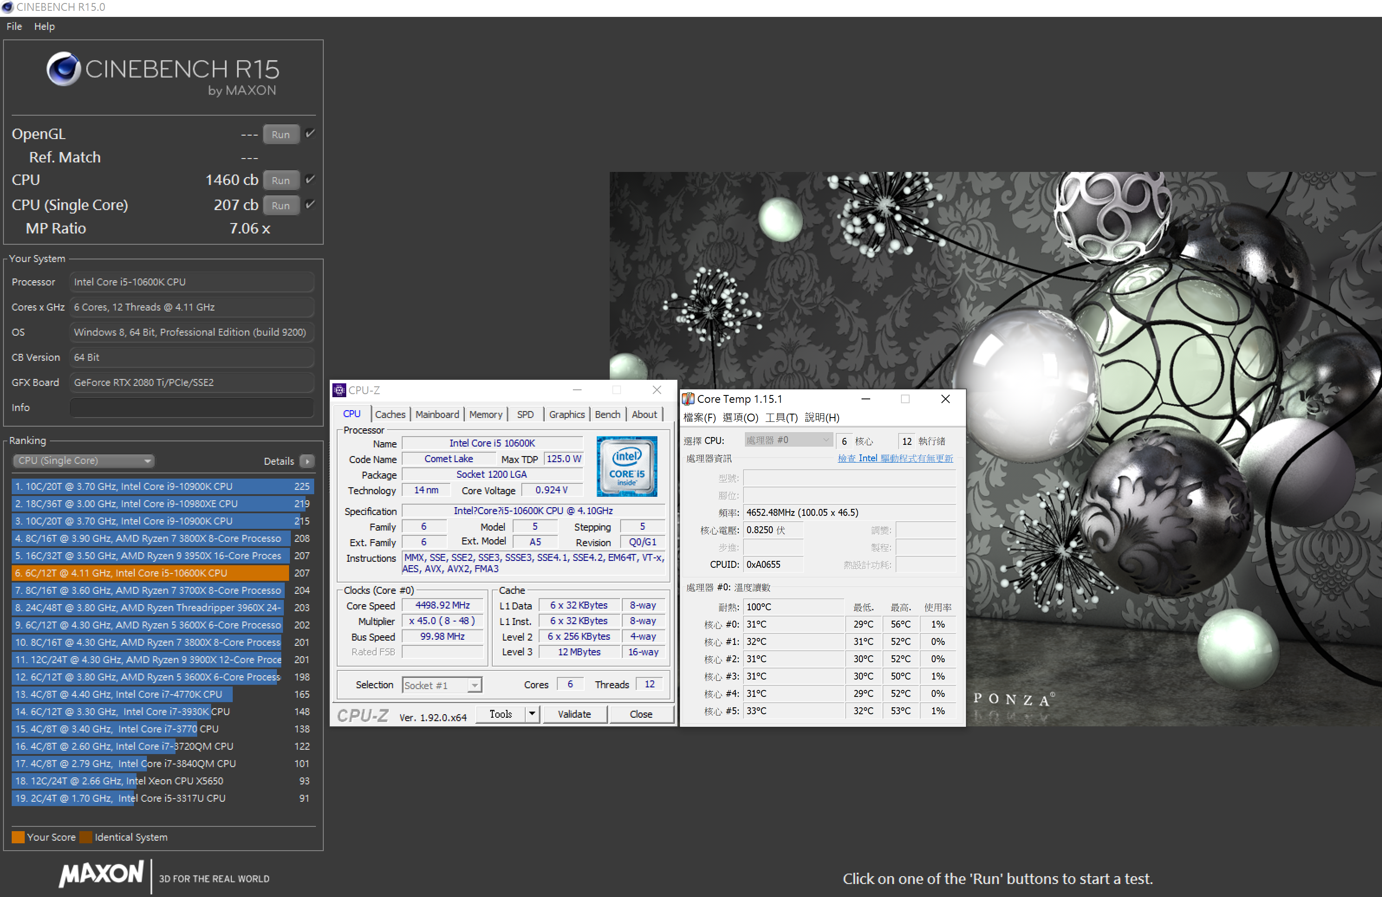
Task: Click the Intel Core i5 logo in CPU-Z
Action: tap(627, 466)
